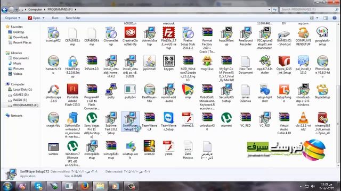Select the Firefox Setup Stub file
This screenshot has height=191, width=341.
[188, 32]
